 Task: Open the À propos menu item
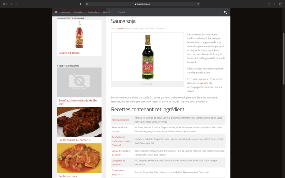tap(66, 12)
